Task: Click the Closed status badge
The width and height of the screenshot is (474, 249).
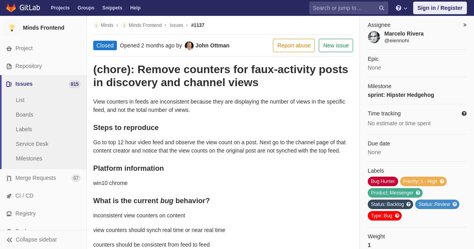Action: click(105, 45)
